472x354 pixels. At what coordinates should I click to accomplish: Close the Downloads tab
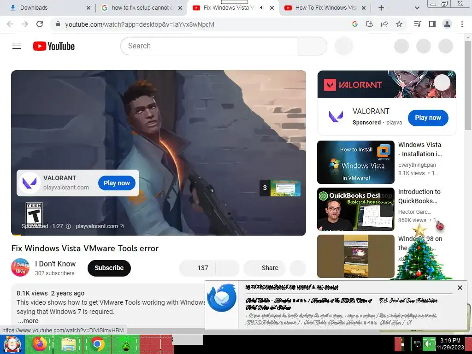click(x=88, y=8)
